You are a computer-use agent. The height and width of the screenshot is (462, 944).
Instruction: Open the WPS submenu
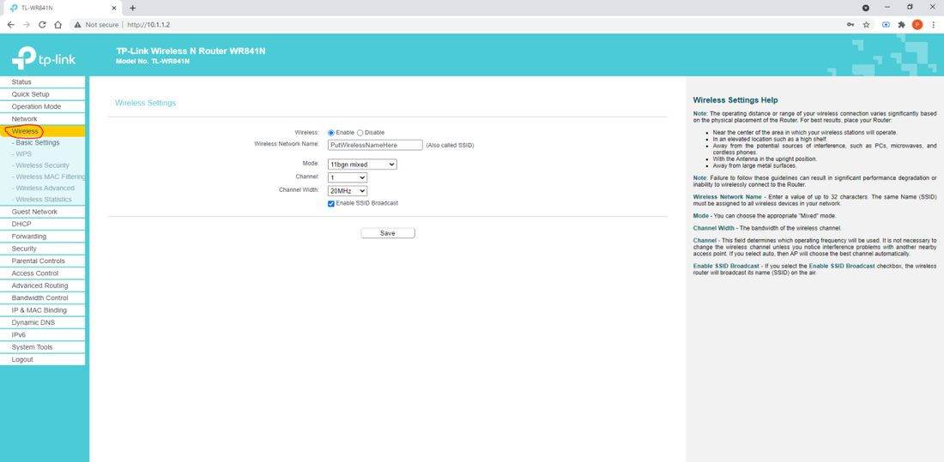click(21, 154)
